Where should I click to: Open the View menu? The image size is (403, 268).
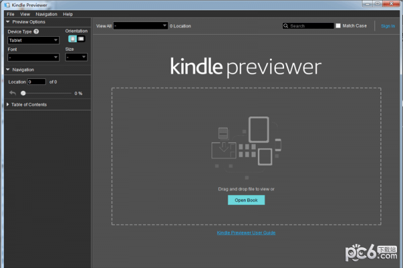25,14
